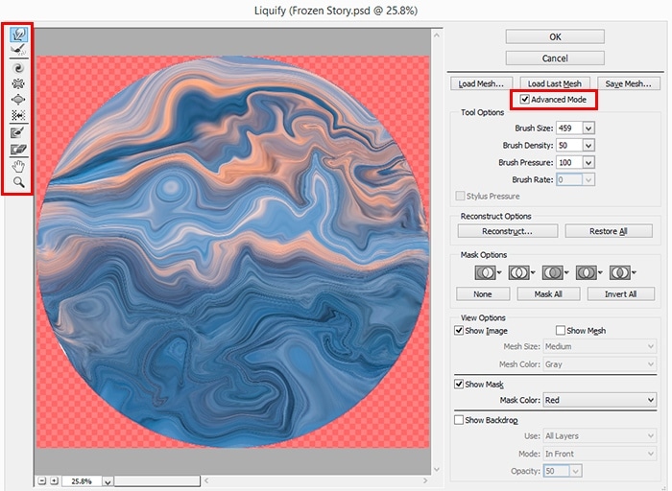Enable the Show Backdrop checkbox
The height and width of the screenshot is (491, 672).
point(459,420)
